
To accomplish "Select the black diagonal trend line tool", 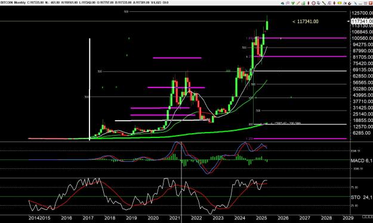I will (323, 3).
